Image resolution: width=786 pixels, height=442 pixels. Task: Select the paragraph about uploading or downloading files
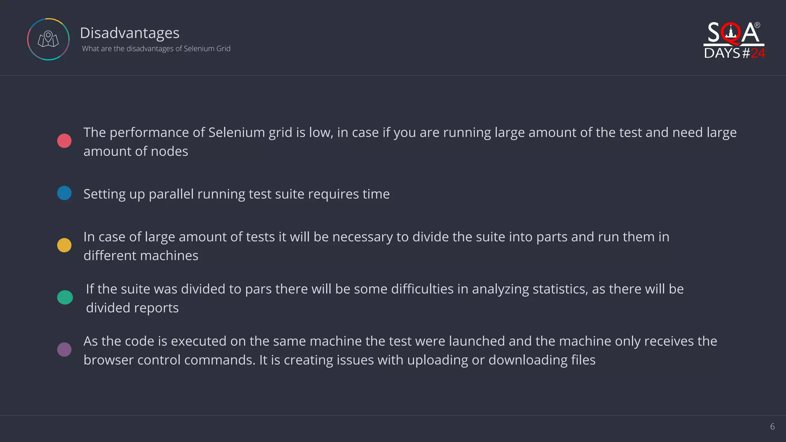pyautogui.click(x=400, y=350)
